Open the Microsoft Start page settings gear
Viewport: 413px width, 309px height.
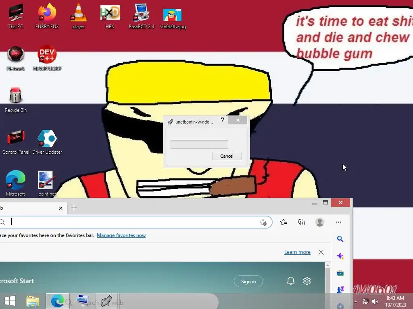[x=307, y=281]
